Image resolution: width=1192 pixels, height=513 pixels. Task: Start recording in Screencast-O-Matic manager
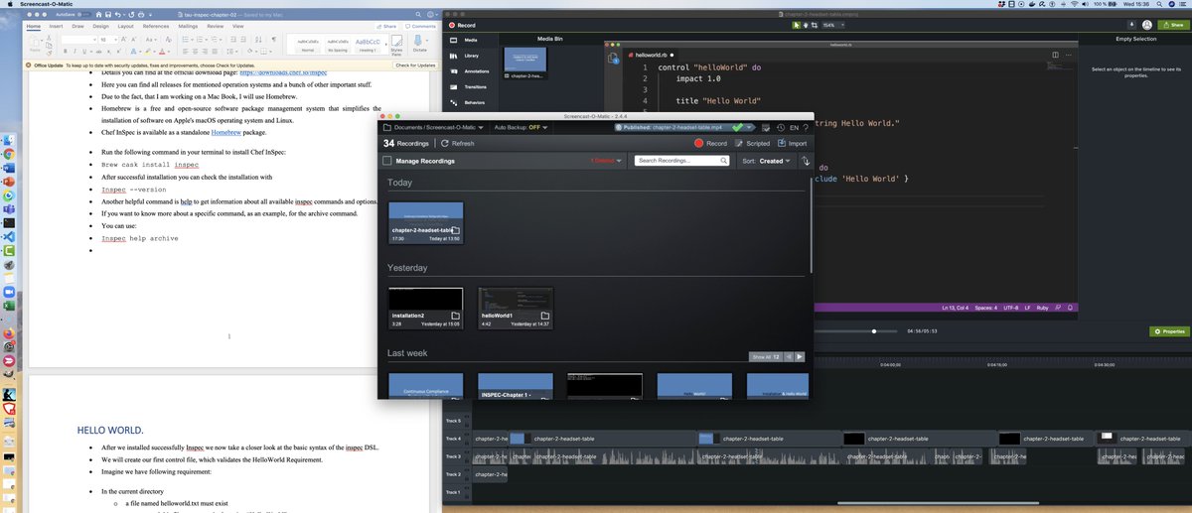tap(710, 143)
